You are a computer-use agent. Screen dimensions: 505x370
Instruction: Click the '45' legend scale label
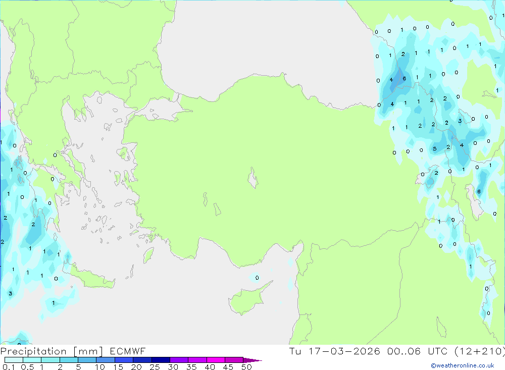(228, 367)
